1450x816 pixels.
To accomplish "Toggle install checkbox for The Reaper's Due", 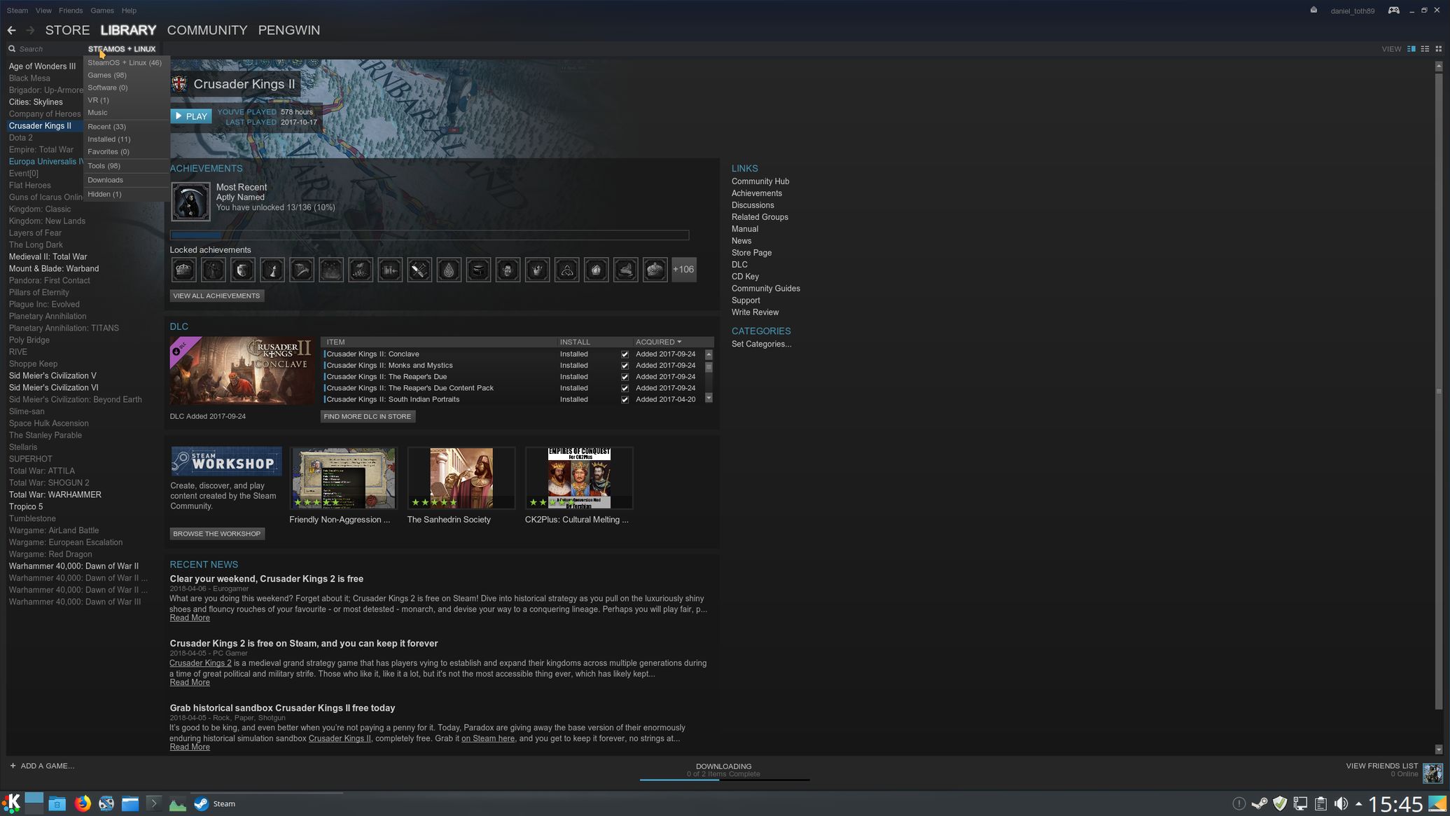I will click(x=625, y=377).
